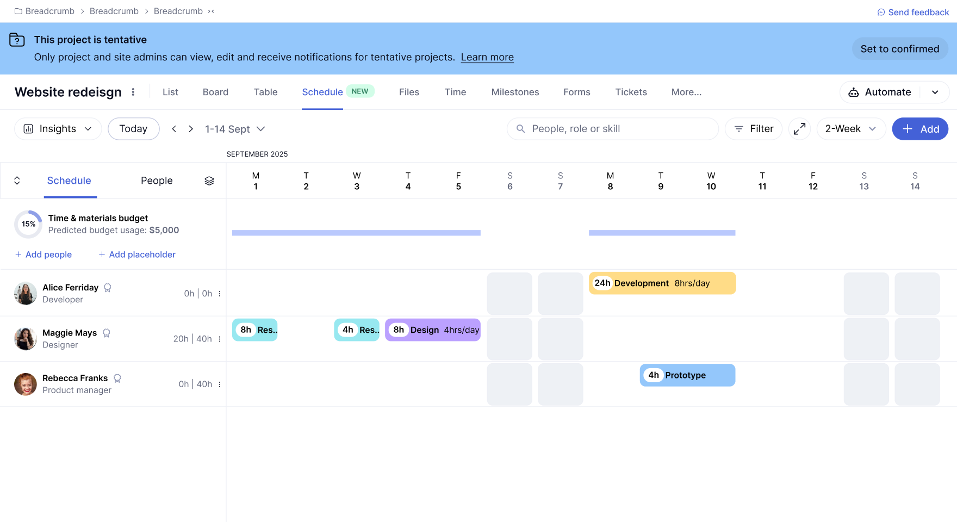
Task: Click Set to confirmed button
Action: click(900, 49)
